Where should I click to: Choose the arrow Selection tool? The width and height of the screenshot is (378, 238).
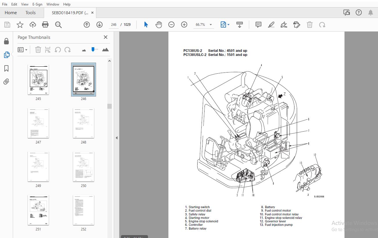click(x=146, y=25)
